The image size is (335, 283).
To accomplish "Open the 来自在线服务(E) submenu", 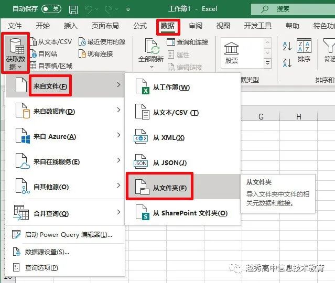I will 65,161.
